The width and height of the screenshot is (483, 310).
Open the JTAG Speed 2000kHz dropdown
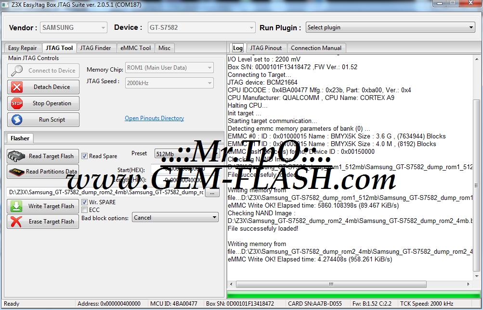click(x=169, y=83)
